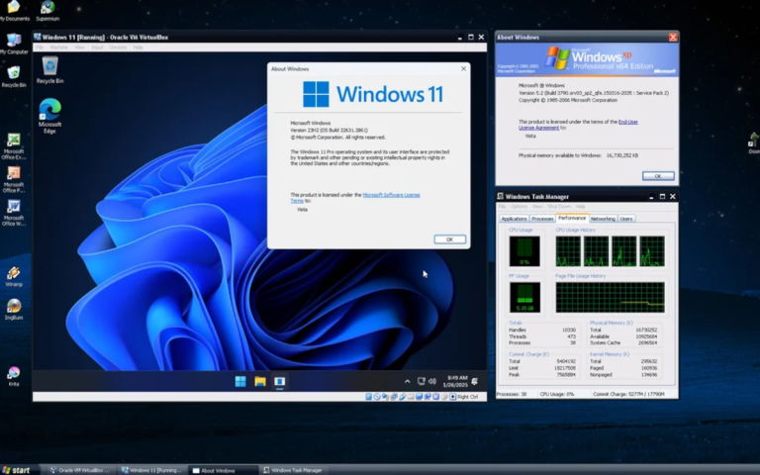
Task: Select About Windows host taskbar button
Action: [x=223, y=470]
